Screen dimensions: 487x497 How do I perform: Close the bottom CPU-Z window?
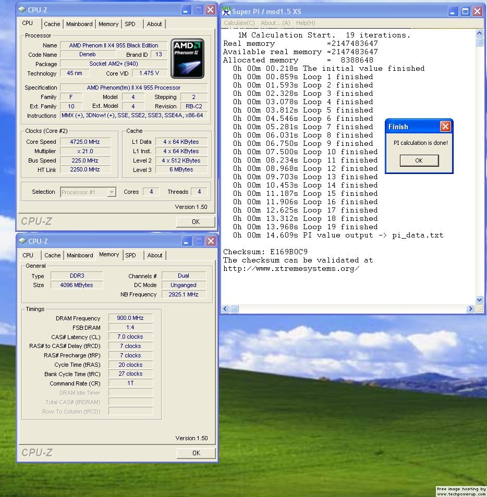pos(211,241)
